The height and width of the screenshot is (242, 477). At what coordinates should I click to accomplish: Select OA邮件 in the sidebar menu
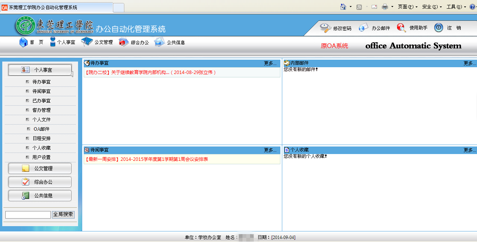pyautogui.click(x=41, y=129)
